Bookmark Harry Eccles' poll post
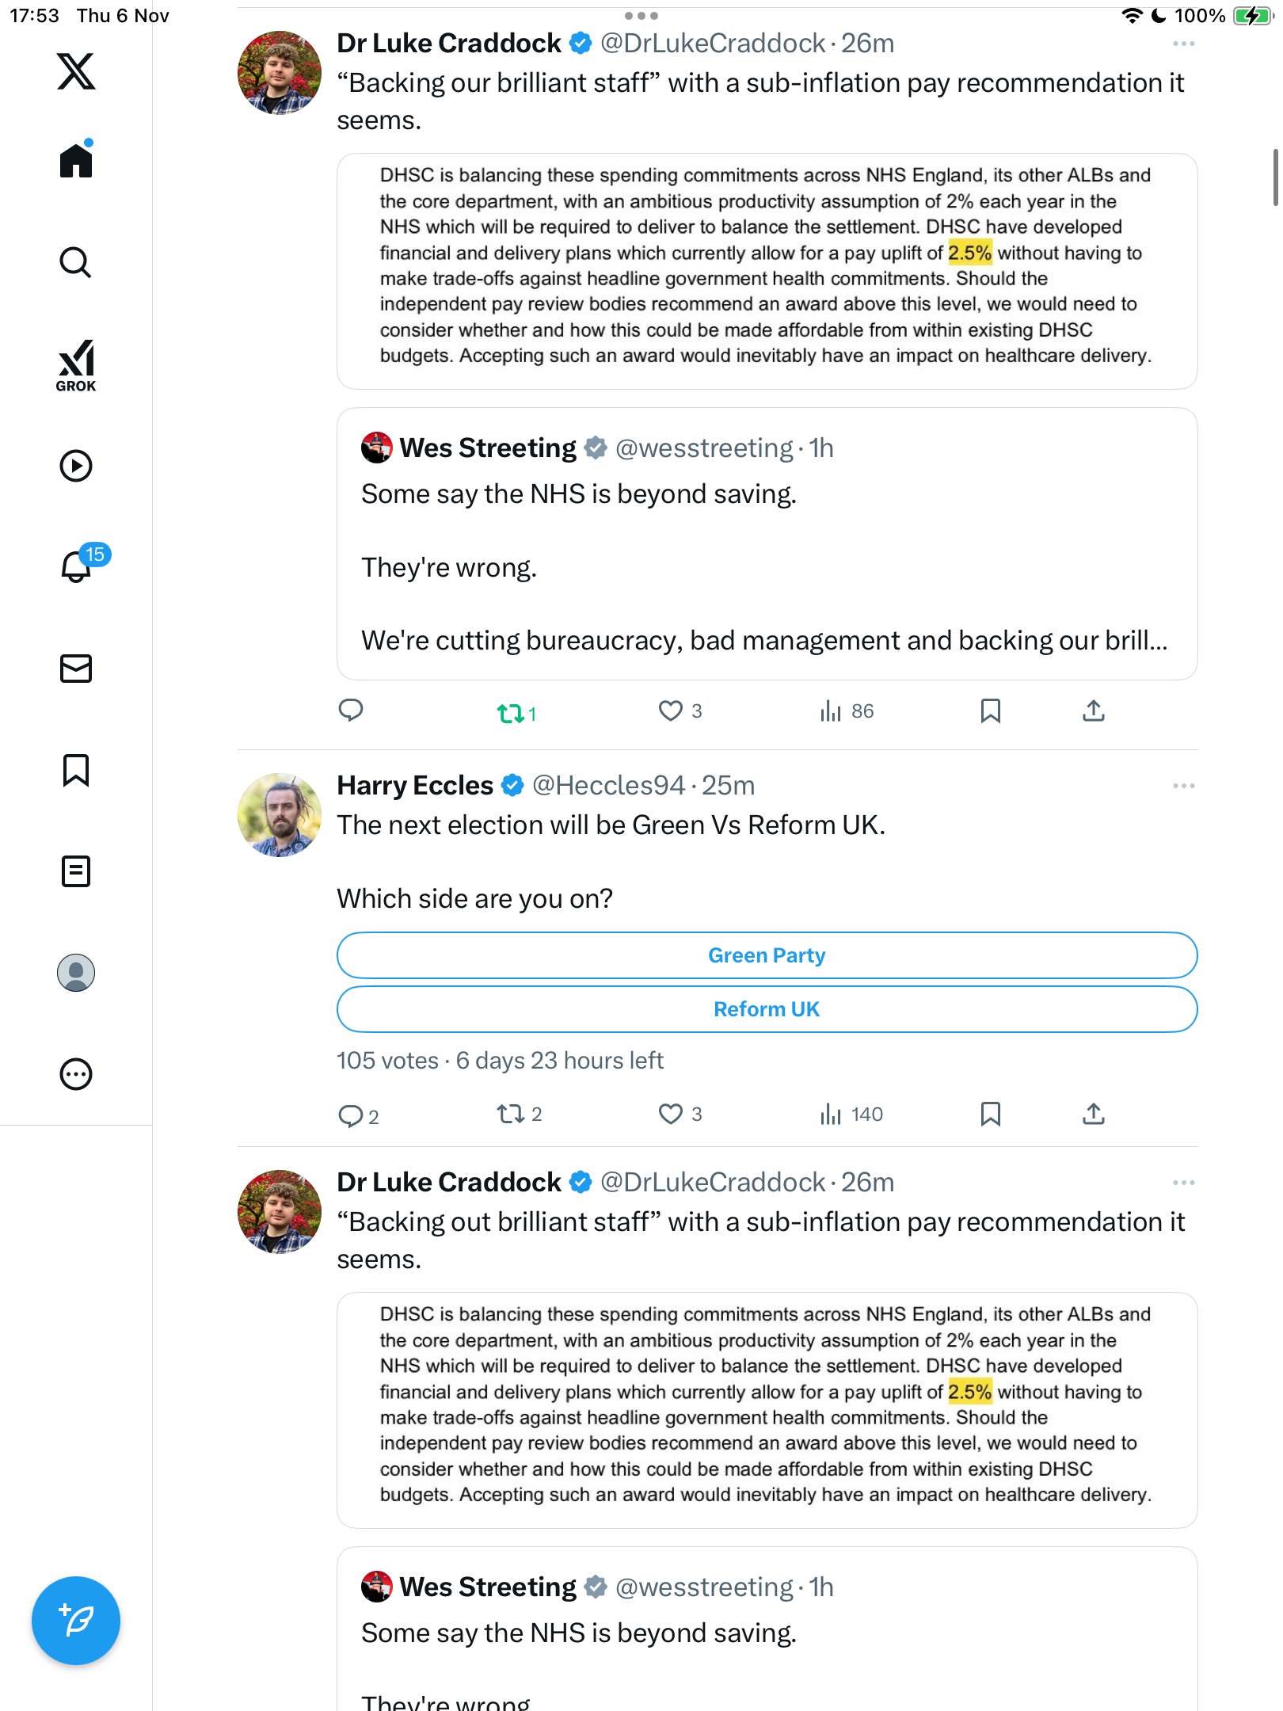The image size is (1283, 1711). tap(990, 1115)
